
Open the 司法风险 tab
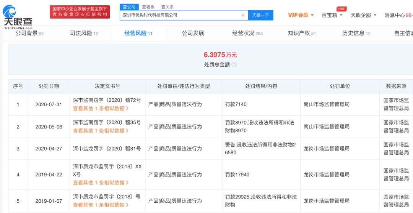[x=84, y=33]
